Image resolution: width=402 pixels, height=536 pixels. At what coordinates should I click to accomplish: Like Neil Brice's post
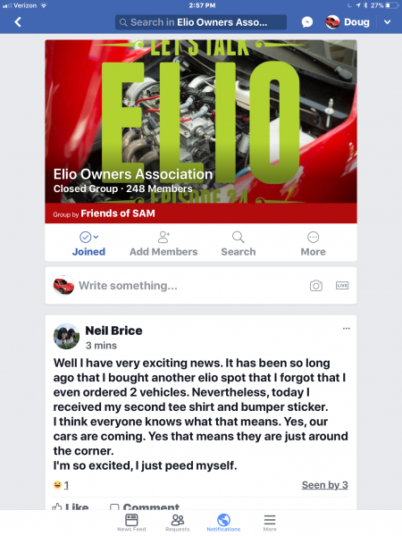[x=71, y=507]
